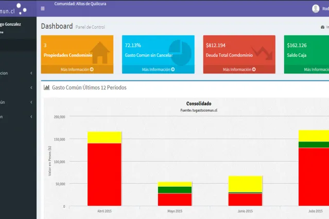
Task: Click the Comunidad: Altos de Quilicura label
Action: (x=80, y=4)
